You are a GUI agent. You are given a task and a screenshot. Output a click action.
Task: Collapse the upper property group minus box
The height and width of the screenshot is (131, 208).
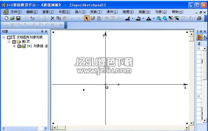[x=199, y=49]
